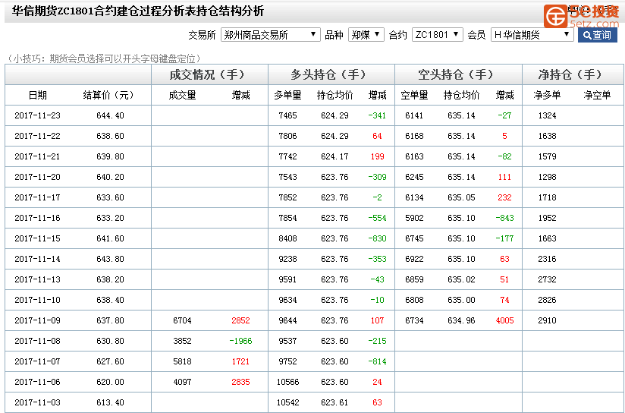Click long change value -830

point(377,238)
